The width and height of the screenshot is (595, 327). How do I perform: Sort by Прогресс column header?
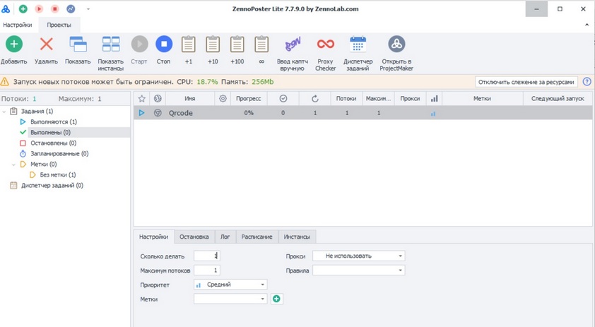point(249,98)
